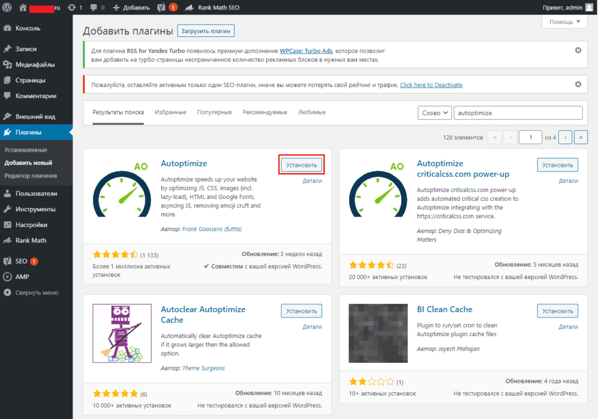
Task: Open Привет, admin account menu
Action: coord(568,7)
